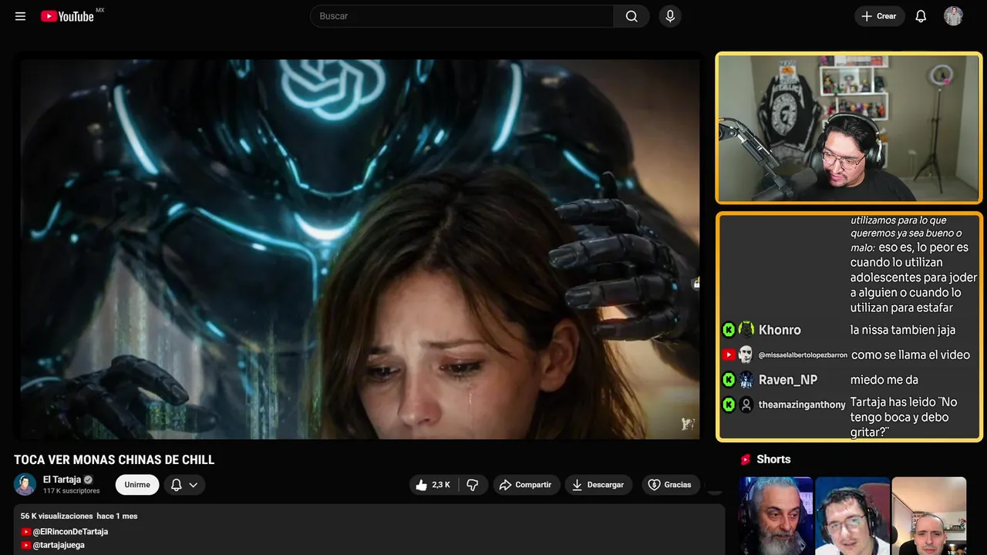Screen dimensions: 987x555
Task: Click the Shorts section heading
Action: (773, 459)
